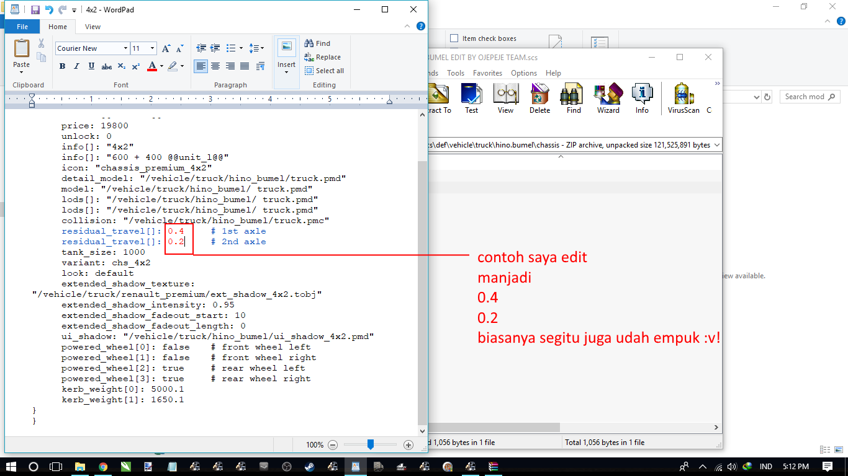The height and width of the screenshot is (476, 848).
Task: Open the archive path dropdown
Action: click(717, 145)
